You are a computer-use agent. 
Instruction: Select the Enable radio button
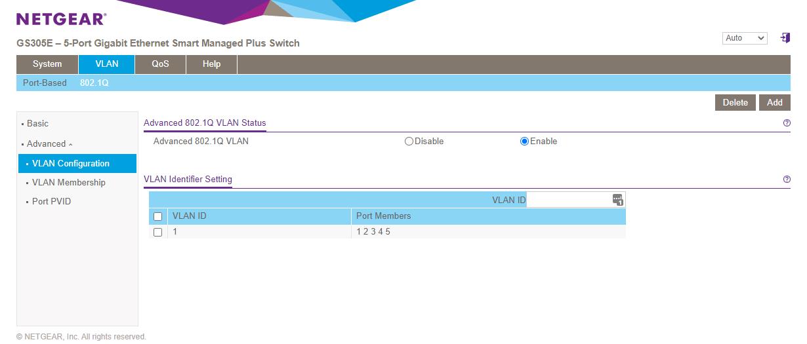tap(524, 142)
